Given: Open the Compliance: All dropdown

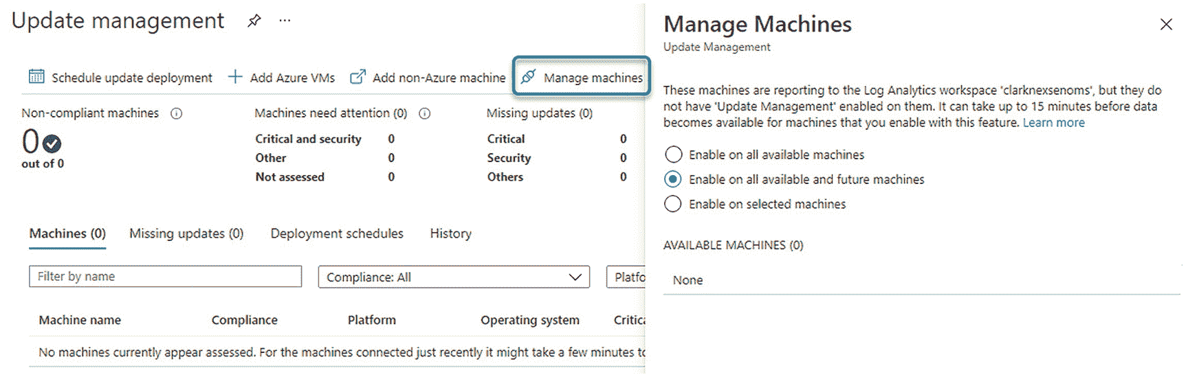Looking at the screenshot, I should coord(454,277).
